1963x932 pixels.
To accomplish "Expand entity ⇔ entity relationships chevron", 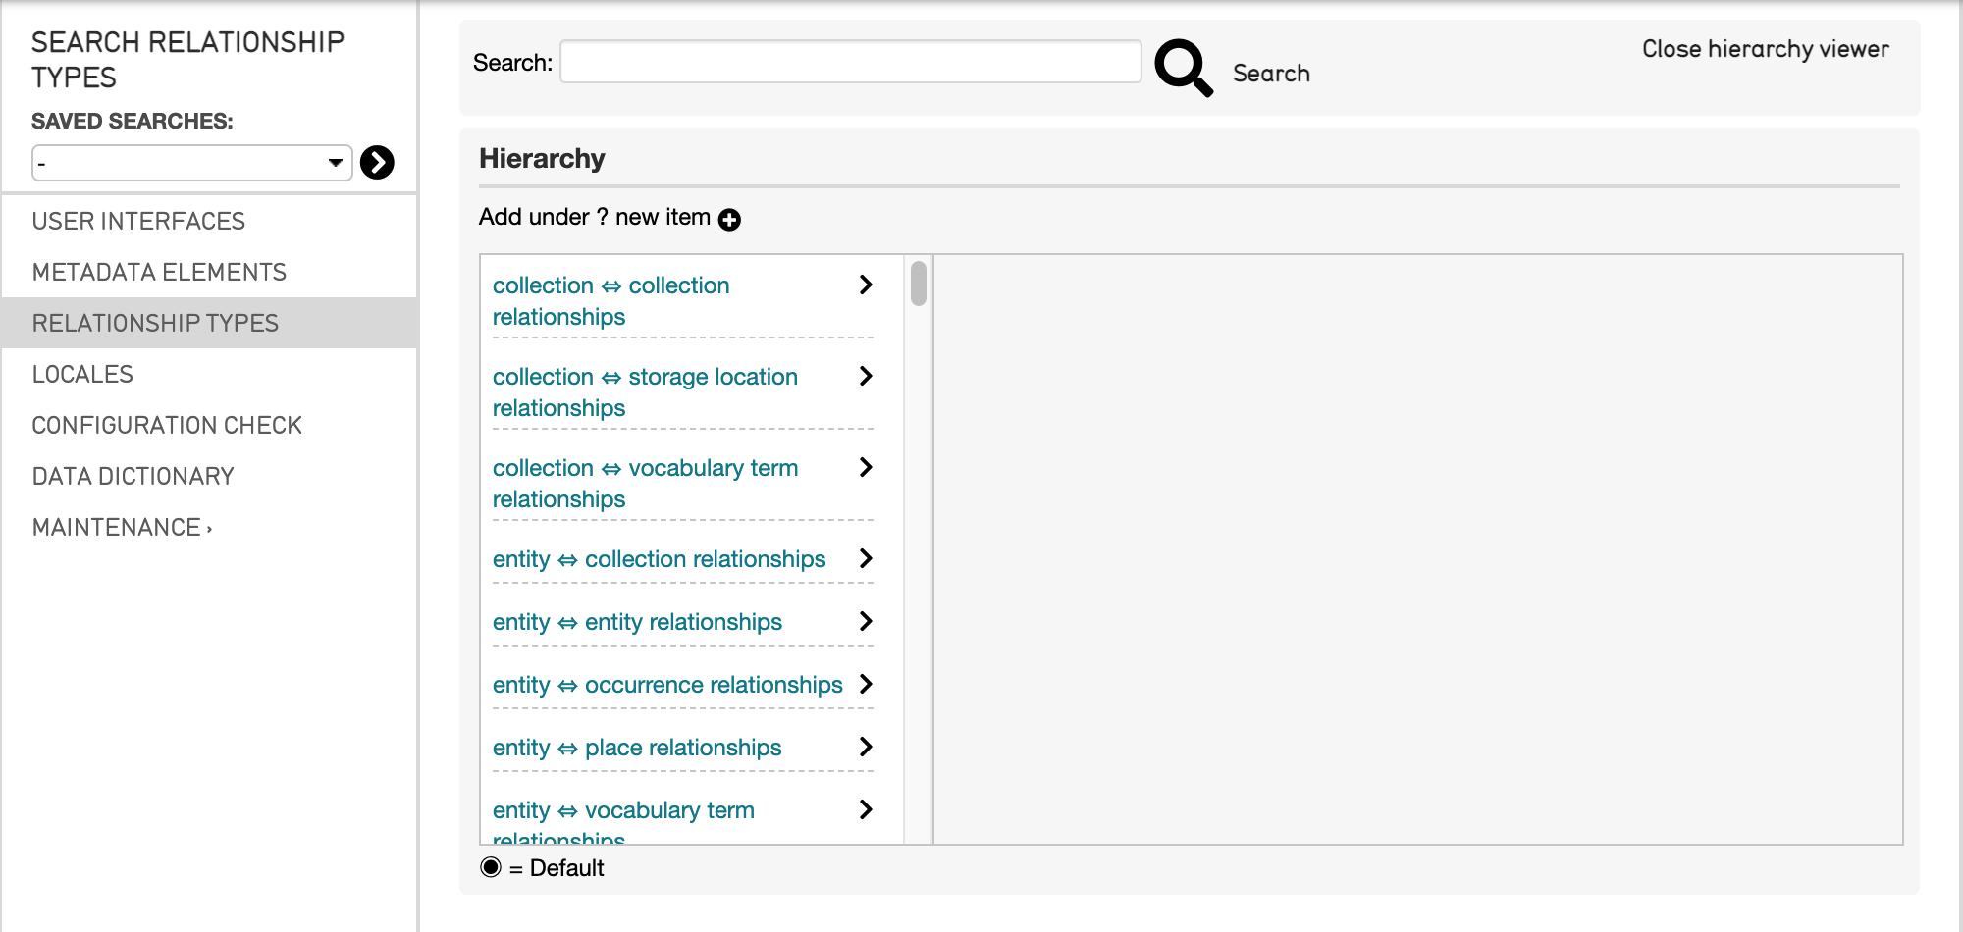I will click(865, 622).
